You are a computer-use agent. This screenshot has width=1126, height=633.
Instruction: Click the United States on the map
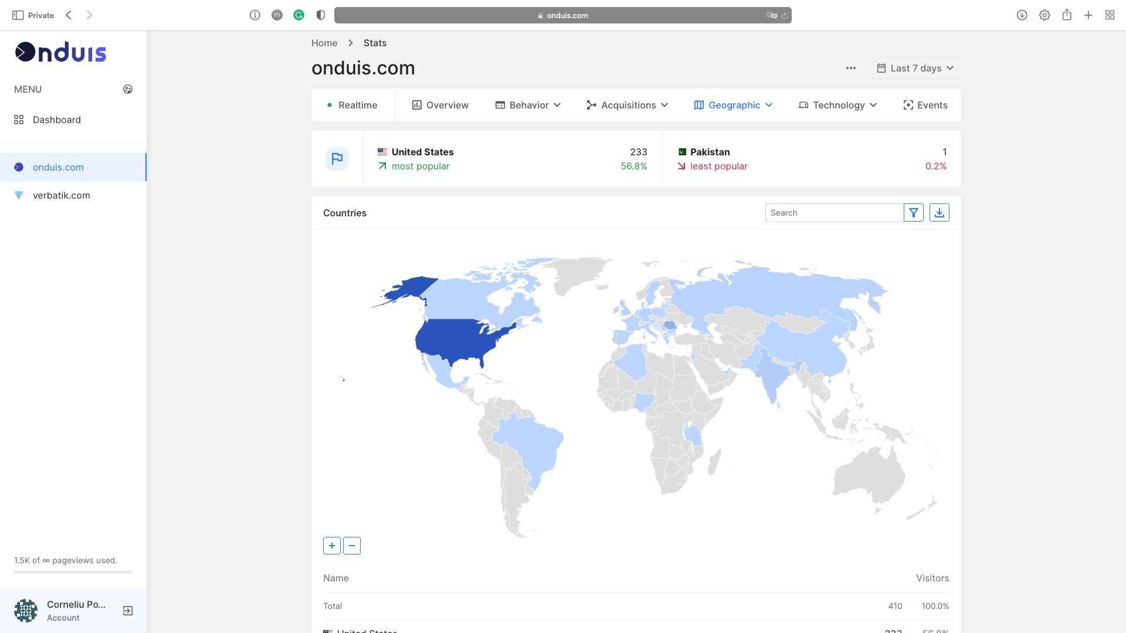tap(457, 339)
